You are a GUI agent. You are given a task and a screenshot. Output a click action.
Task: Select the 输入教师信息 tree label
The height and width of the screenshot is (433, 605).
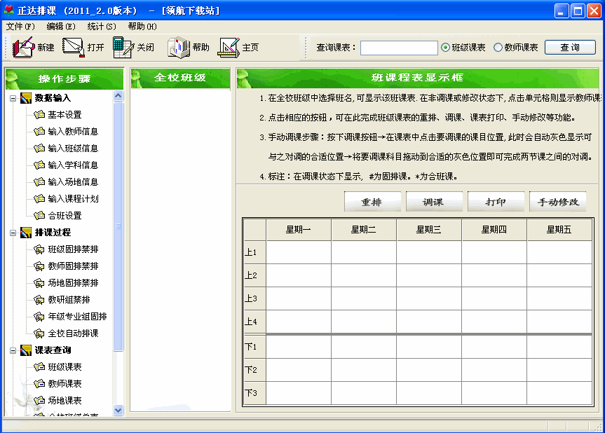click(73, 132)
